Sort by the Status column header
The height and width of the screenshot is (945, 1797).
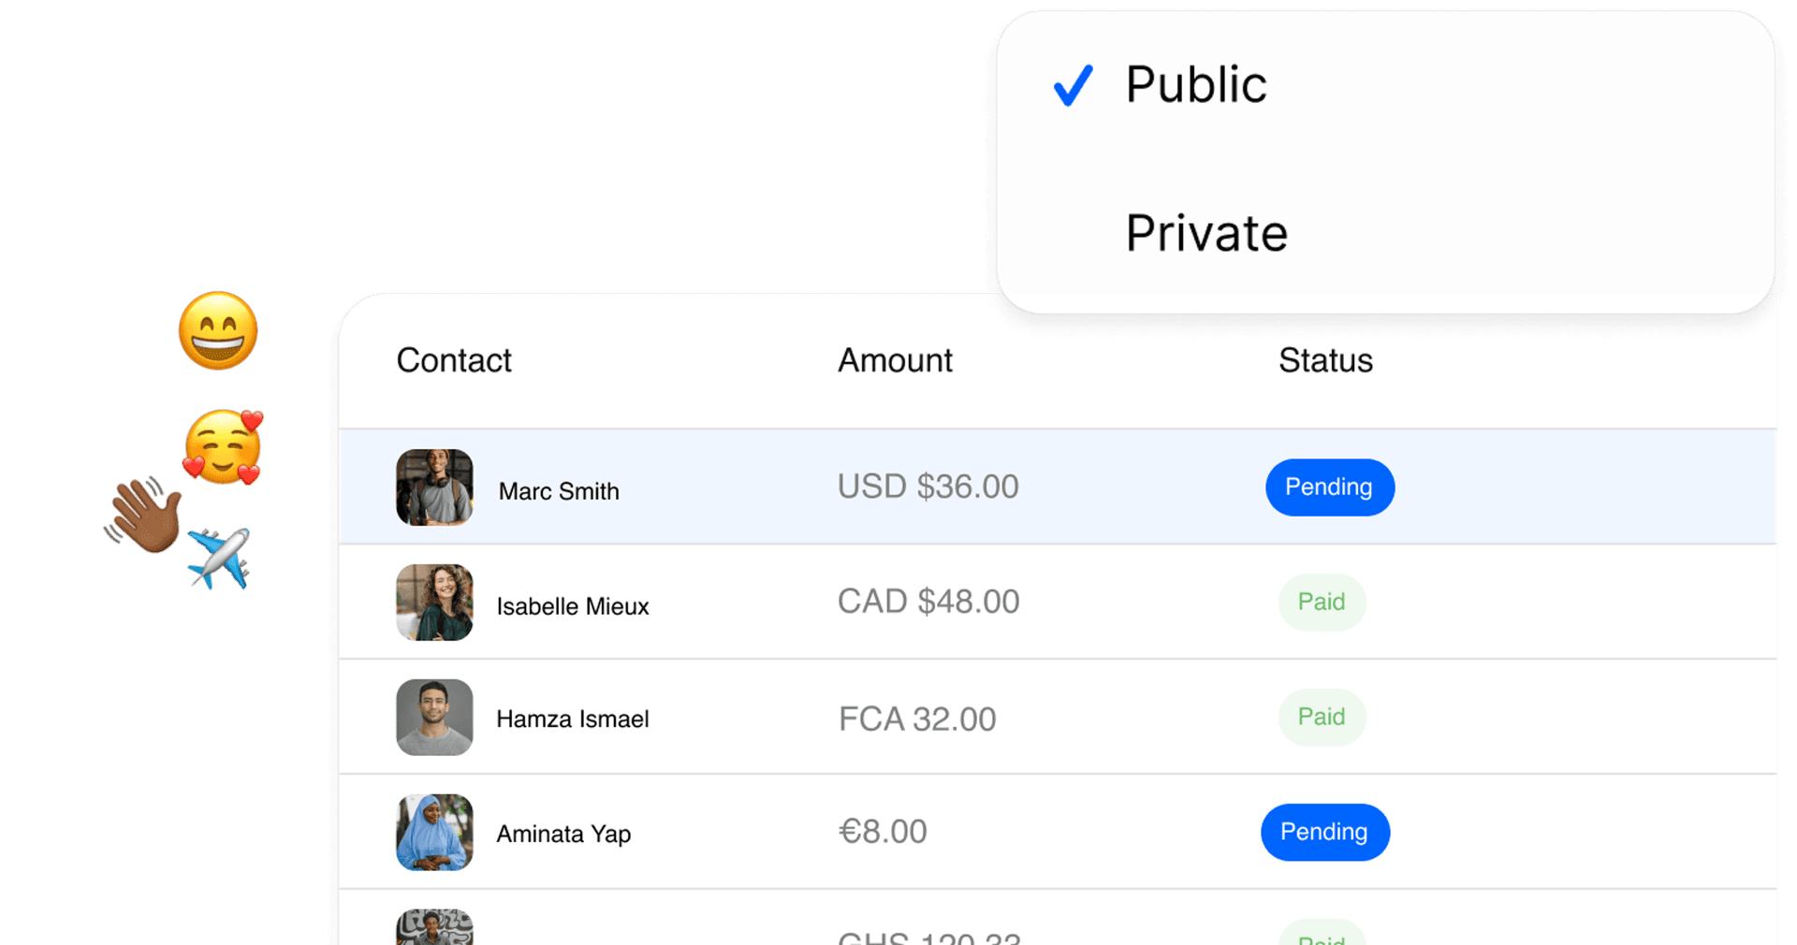tap(1325, 360)
